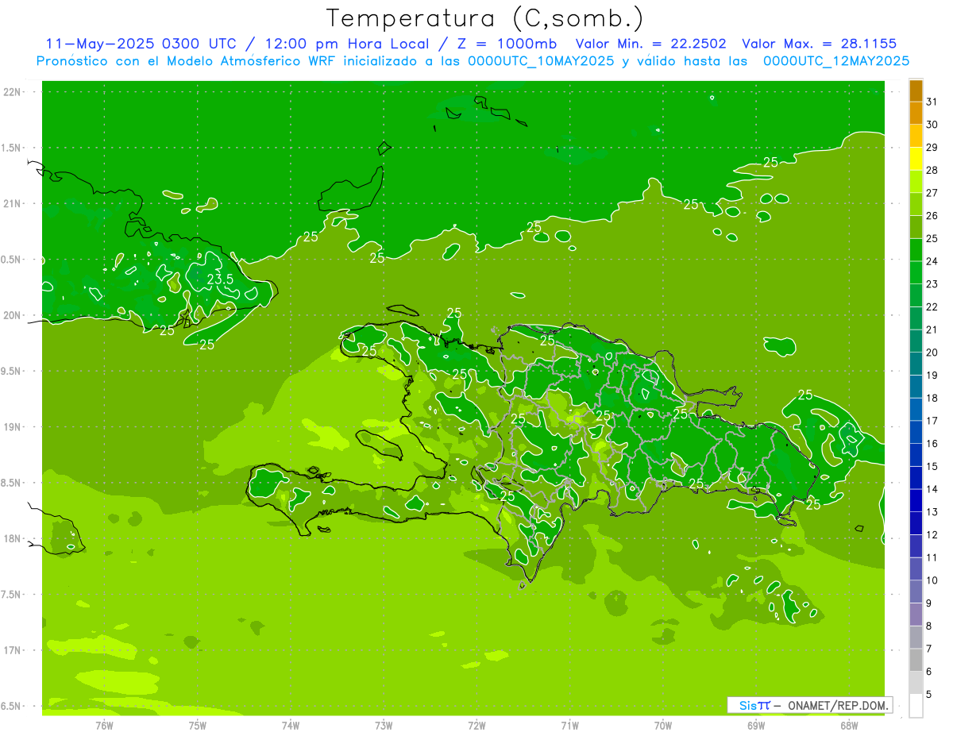Click the "68W" longitude axis label
Screen dimensions: 953x736
(x=849, y=725)
